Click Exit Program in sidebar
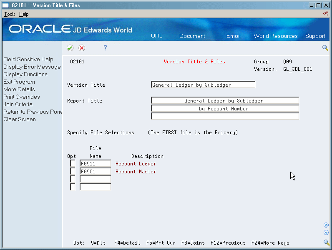This screenshot has width=332, height=250. click(x=19, y=82)
